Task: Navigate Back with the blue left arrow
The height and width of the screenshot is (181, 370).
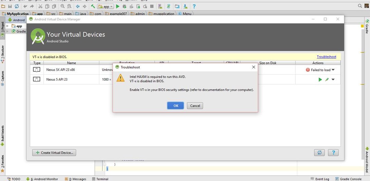Action: pyautogui.click(x=78, y=6)
